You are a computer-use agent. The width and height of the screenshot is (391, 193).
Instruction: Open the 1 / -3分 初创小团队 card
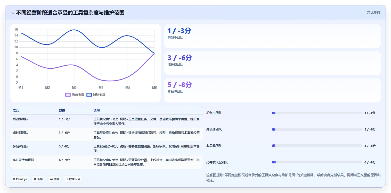pos(272,36)
